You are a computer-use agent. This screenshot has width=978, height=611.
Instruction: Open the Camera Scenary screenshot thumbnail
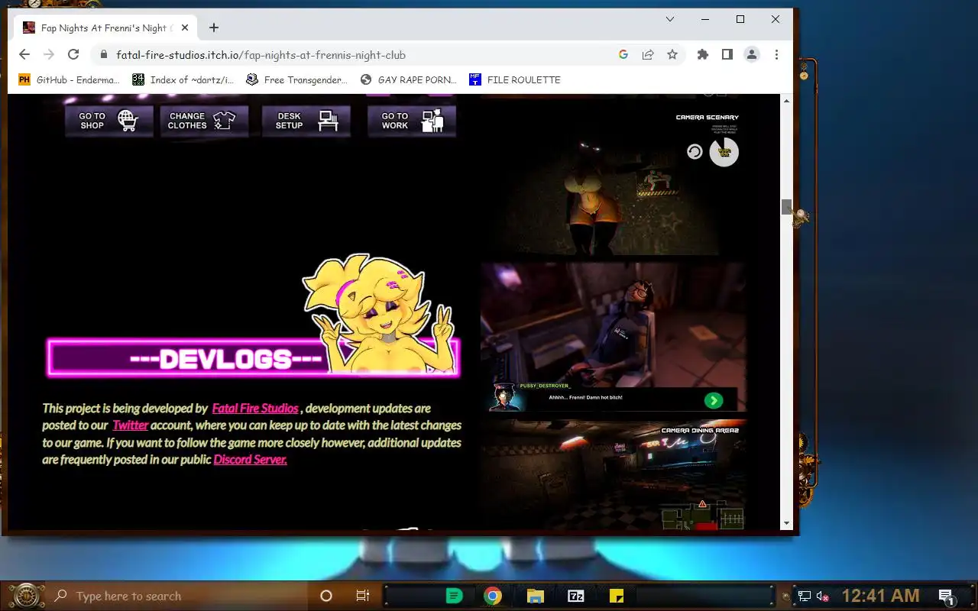pos(614,179)
